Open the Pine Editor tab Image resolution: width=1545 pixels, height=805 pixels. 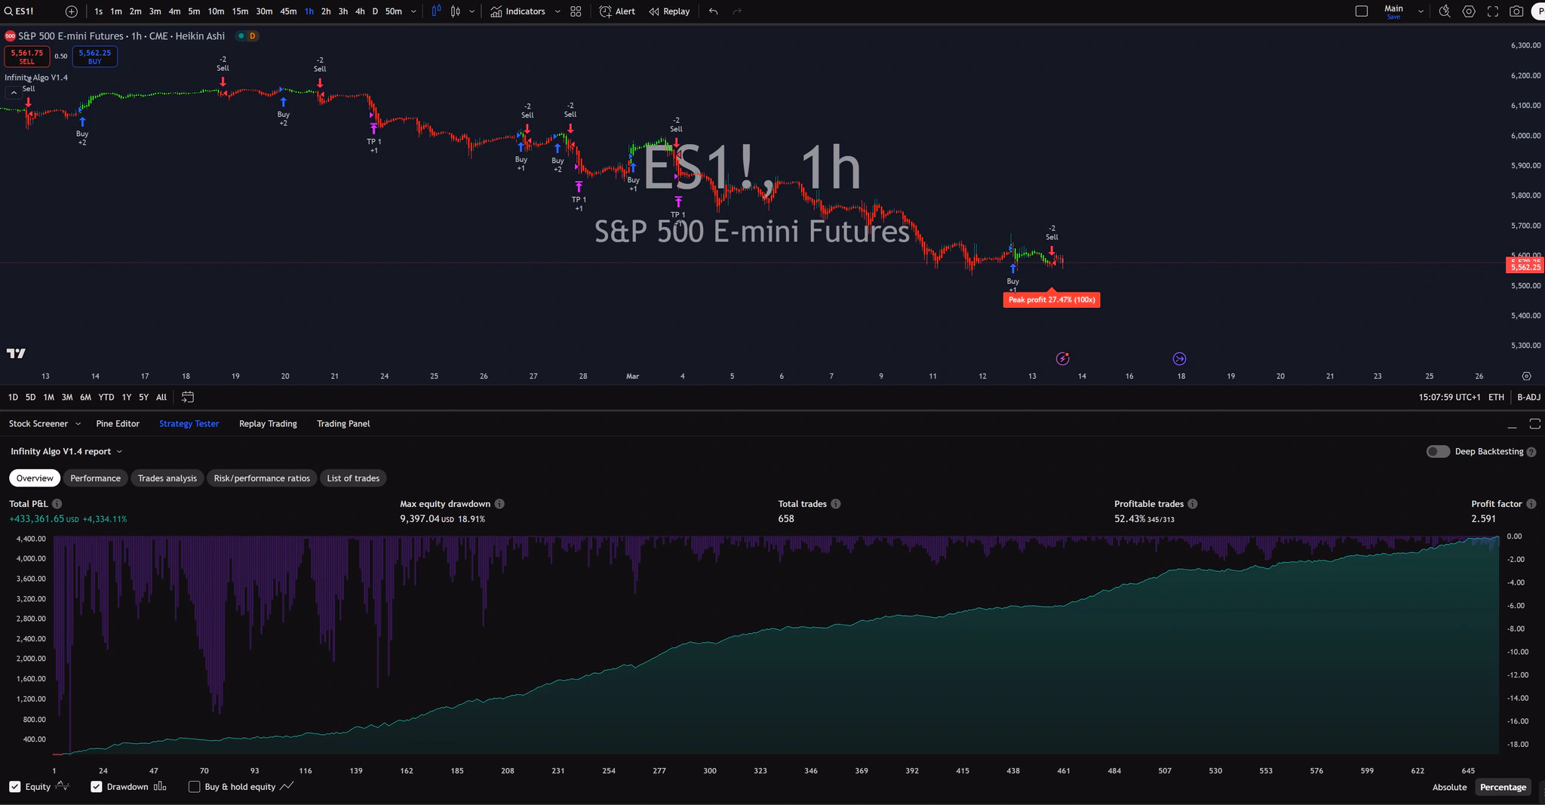tap(118, 423)
